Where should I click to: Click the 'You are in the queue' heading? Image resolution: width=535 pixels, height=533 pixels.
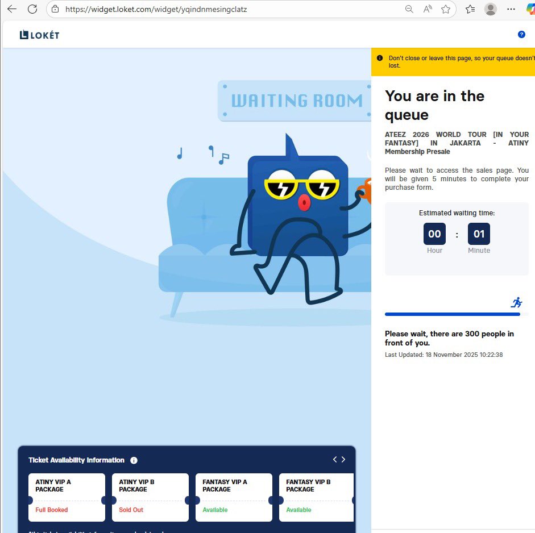[434, 105]
